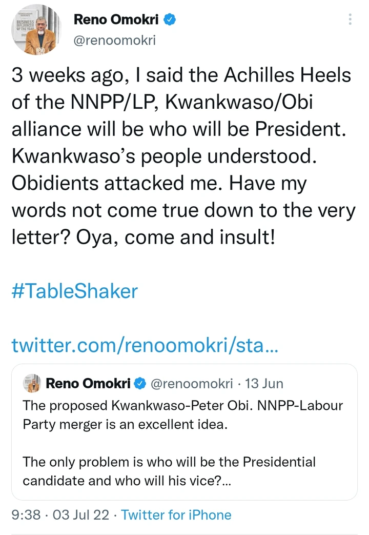Open the #TableShaker hashtag
Viewport: 369px width, 535px height.
75,291
